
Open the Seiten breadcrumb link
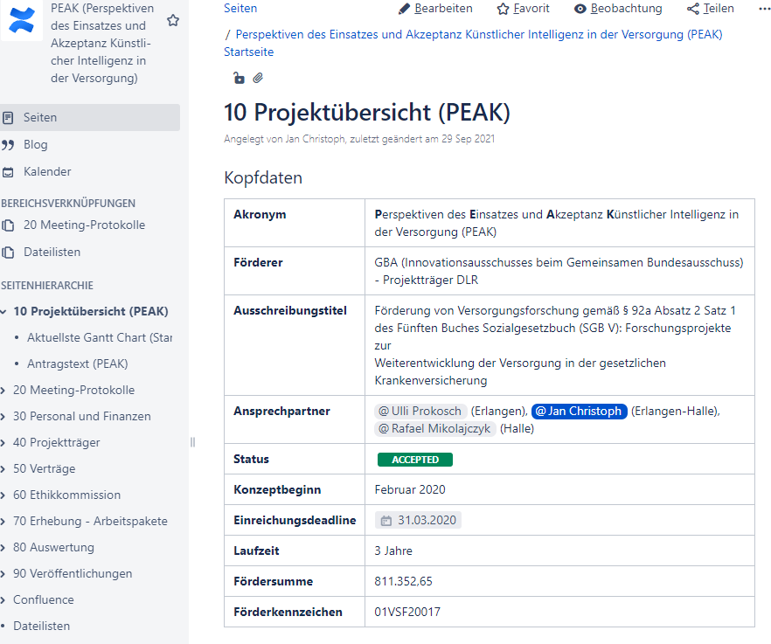[x=240, y=9]
